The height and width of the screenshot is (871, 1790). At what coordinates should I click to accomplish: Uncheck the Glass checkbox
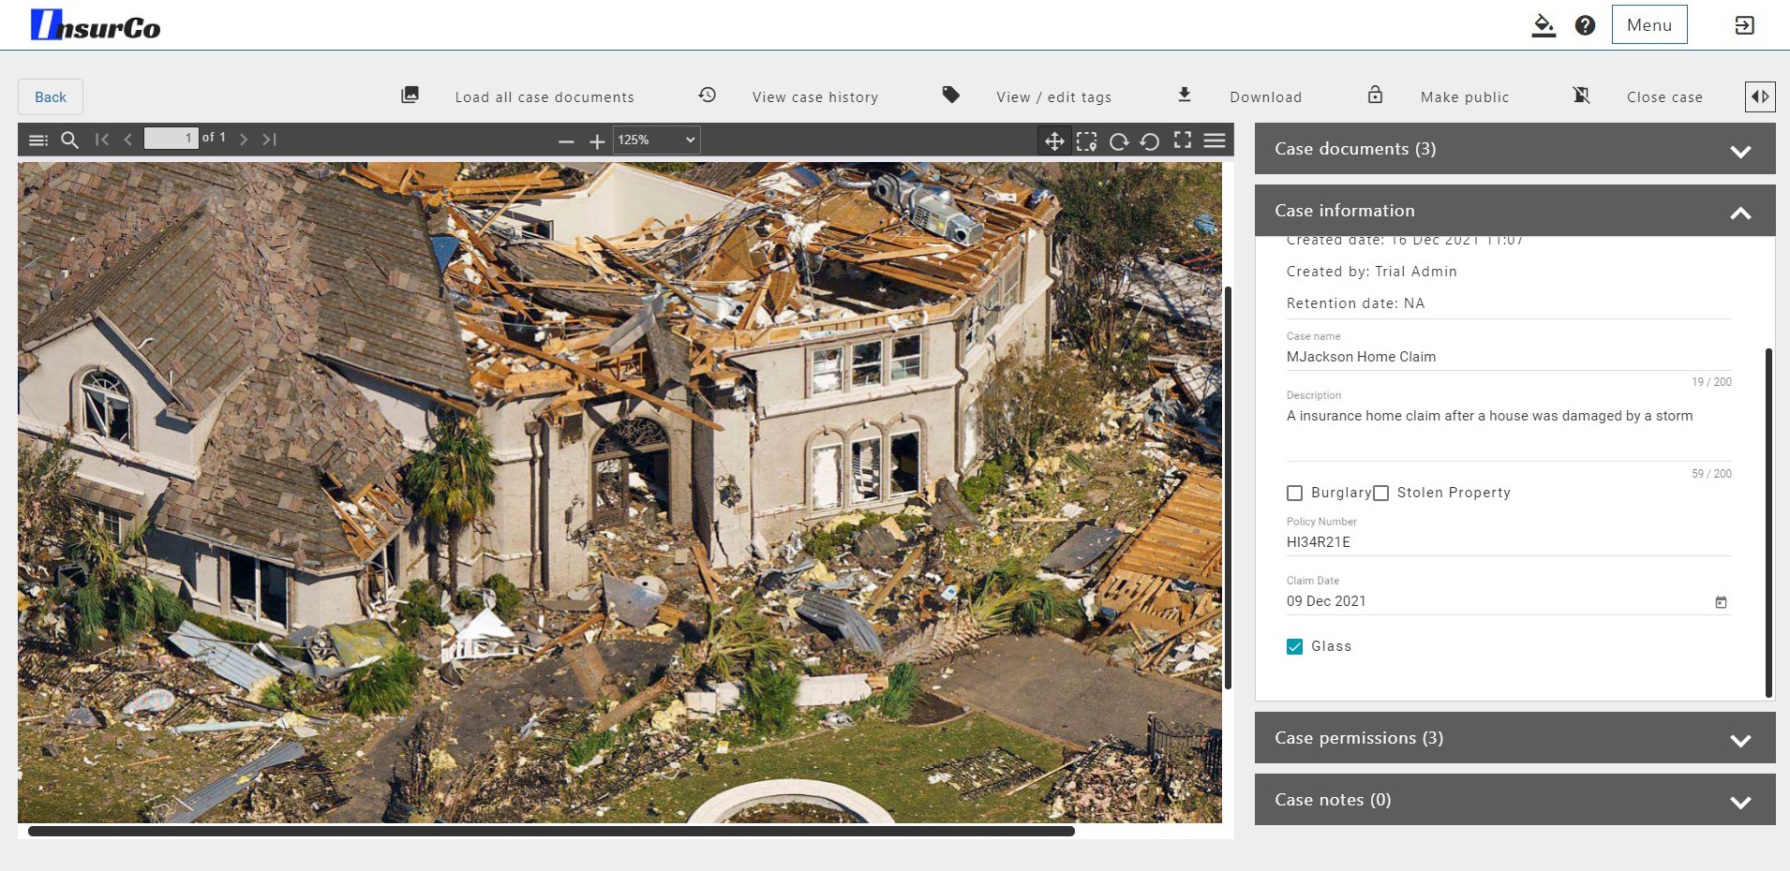(x=1295, y=647)
